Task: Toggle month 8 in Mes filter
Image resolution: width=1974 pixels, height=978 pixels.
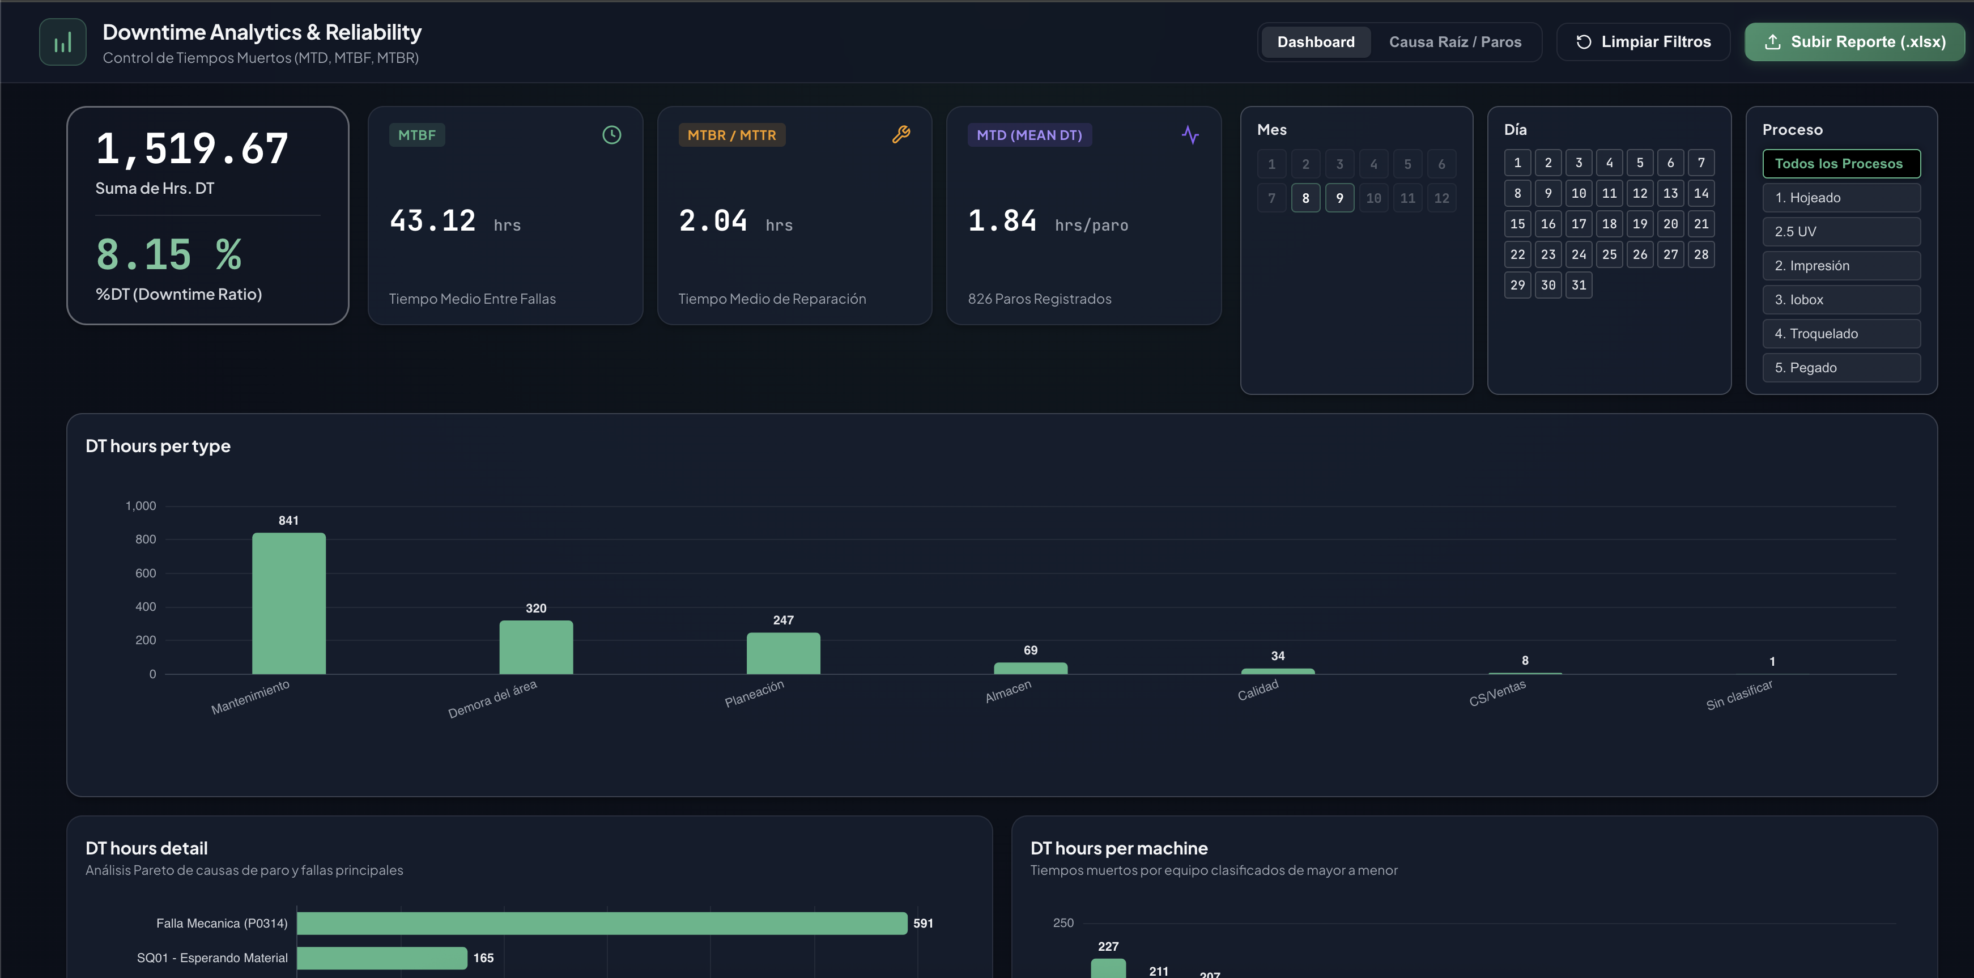Action: point(1306,198)
